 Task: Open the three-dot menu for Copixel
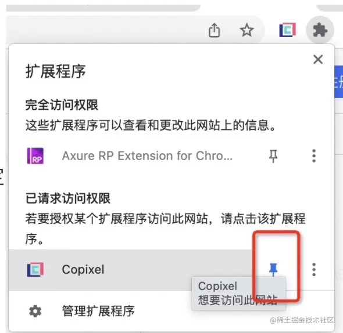click(x=314, y=270)
